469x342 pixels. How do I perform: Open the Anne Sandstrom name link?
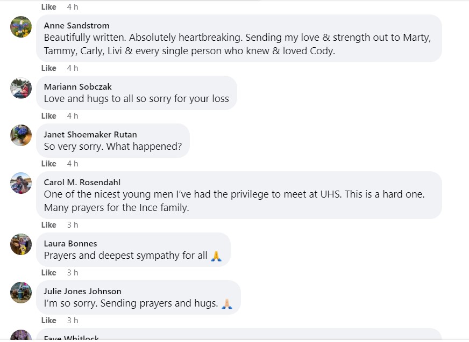coord(76,26)
